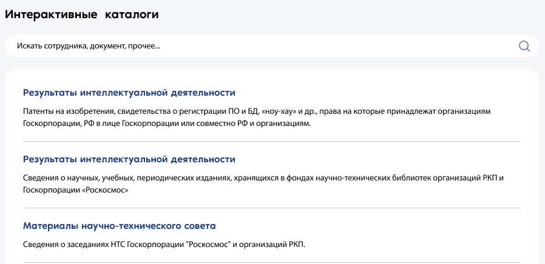Click the divider below the patents catalog entry

tap(272, 142)
